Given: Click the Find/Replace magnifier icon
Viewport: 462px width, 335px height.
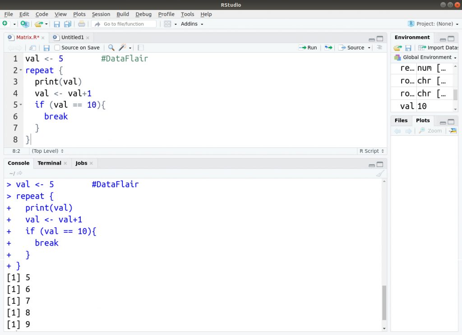Looking at the screenshot, I should (x=111, y=47).
